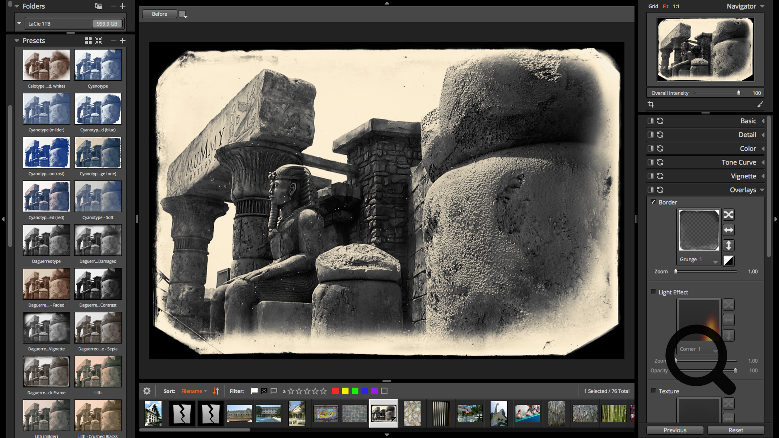779x438 pixels.
Task: Flip the border texture horizontally
Action: click(x=729, y=230)
